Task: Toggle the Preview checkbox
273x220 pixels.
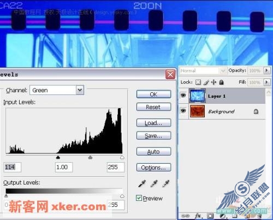Action: (x=139, y=198)
